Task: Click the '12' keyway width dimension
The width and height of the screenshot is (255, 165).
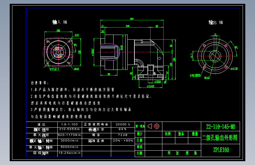Action: tap(215, 35)
